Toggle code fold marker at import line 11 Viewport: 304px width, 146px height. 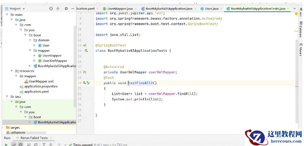tap(94, 35)
